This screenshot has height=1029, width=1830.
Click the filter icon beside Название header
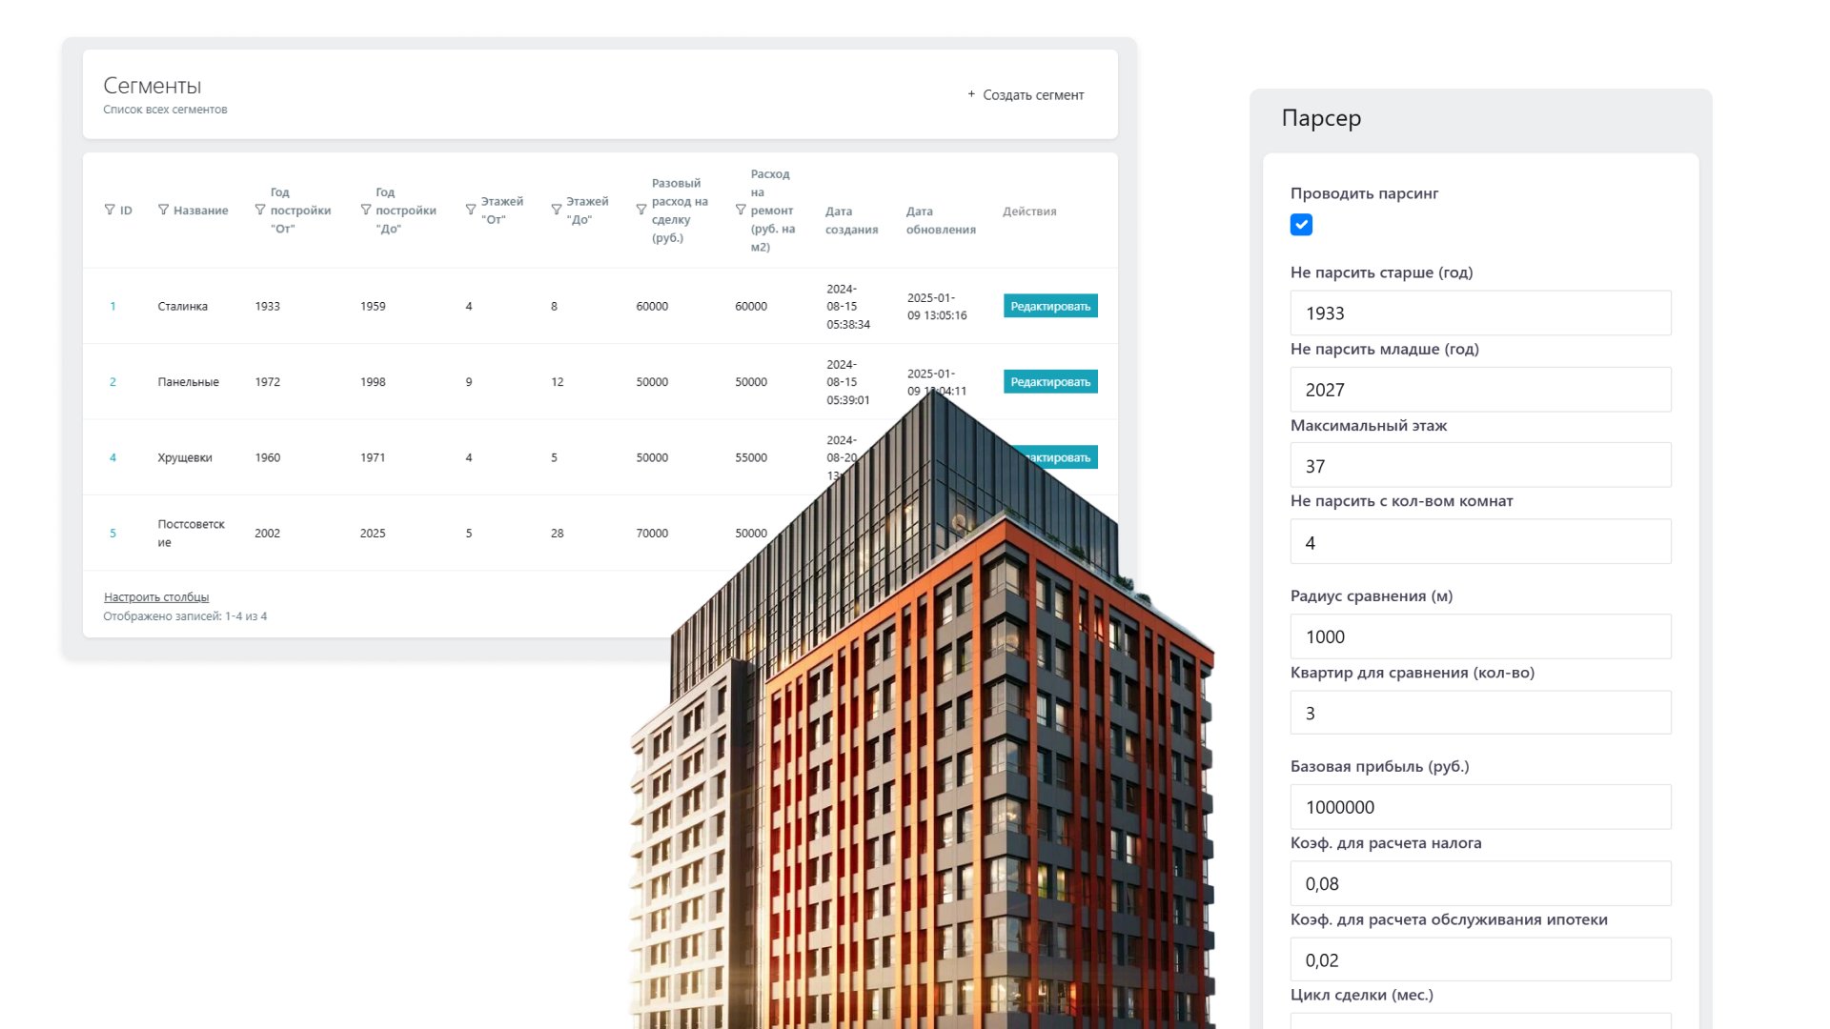click(163, 210)
